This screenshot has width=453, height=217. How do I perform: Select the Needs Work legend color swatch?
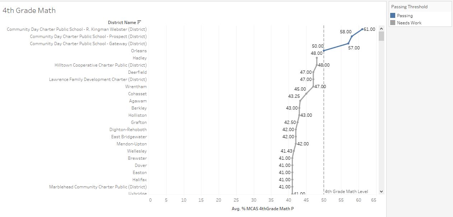[393, 23]
